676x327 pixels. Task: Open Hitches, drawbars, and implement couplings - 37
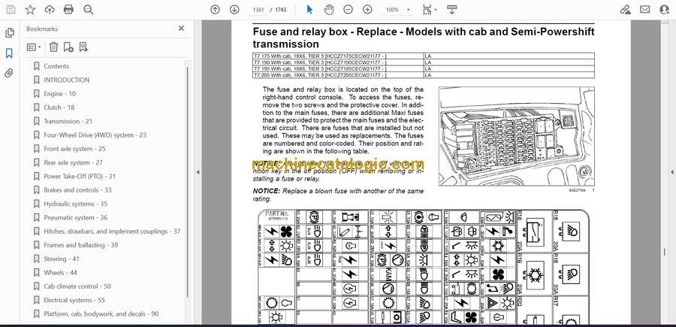point(112,232)
